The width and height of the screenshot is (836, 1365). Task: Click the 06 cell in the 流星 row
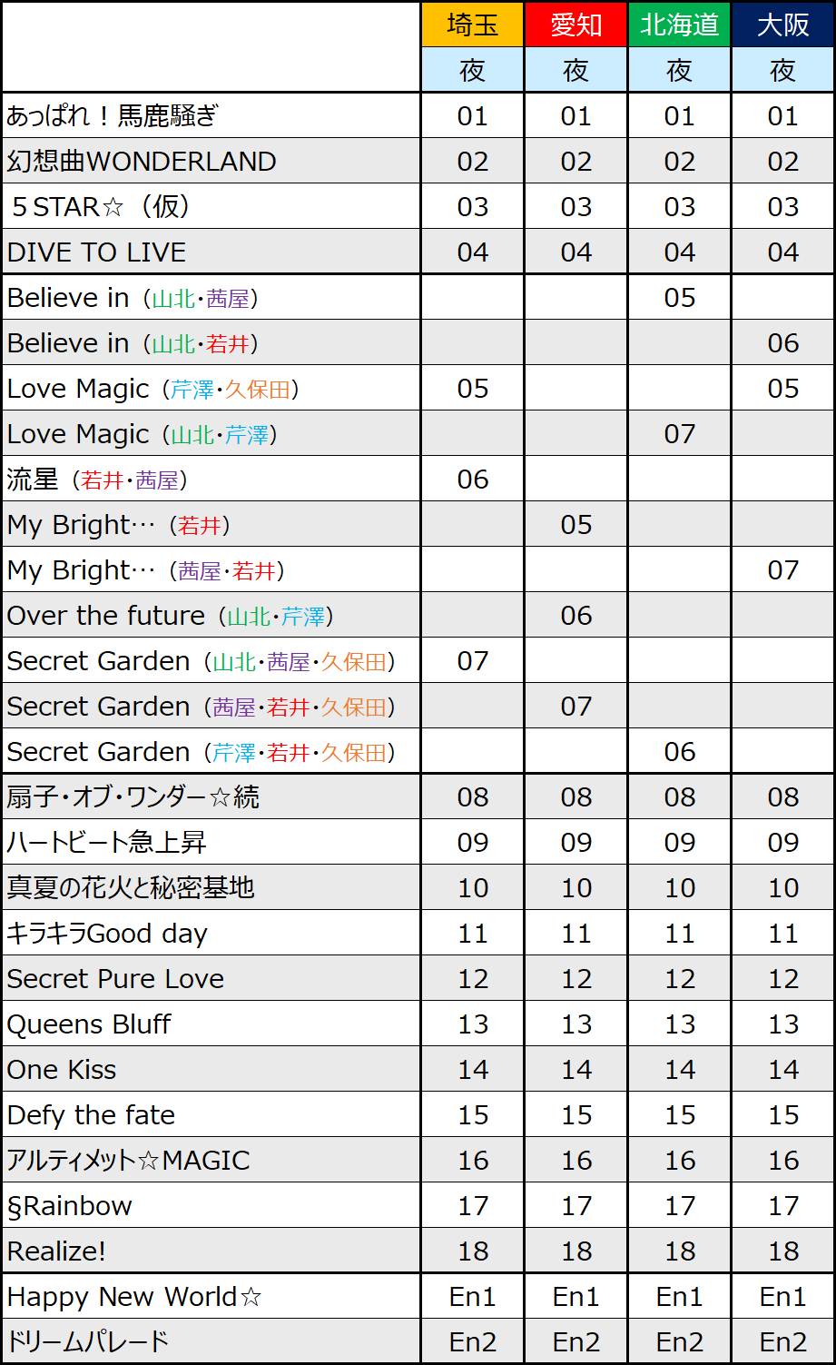[x=473, y=480]
